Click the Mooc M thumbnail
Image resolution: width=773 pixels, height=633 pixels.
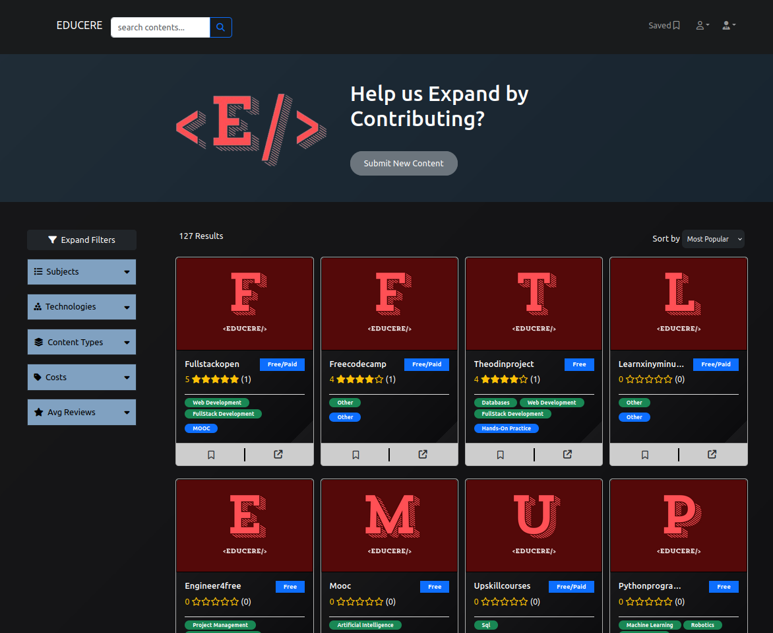click(x=389, y=525)
